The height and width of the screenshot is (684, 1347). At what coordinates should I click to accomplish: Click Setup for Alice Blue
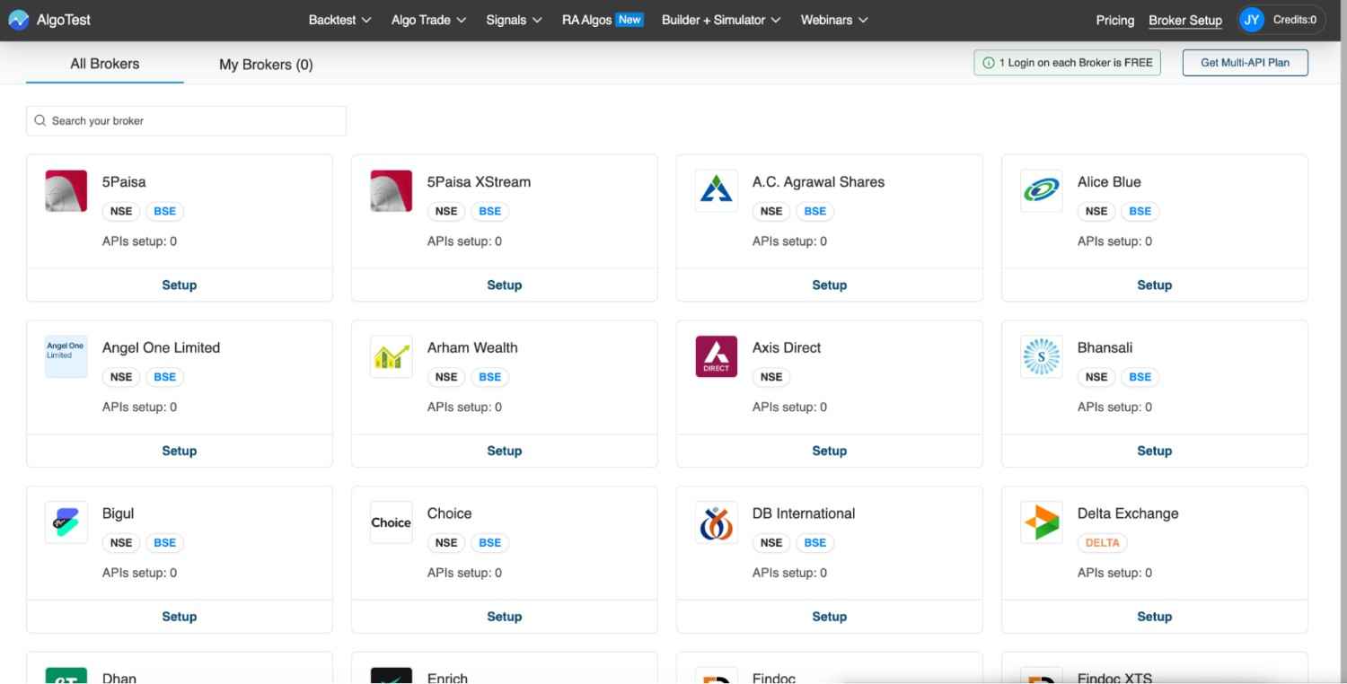[1154, 285]
